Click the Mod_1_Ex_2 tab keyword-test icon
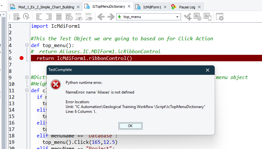This screenshot has height=149, width=262. 13,7
